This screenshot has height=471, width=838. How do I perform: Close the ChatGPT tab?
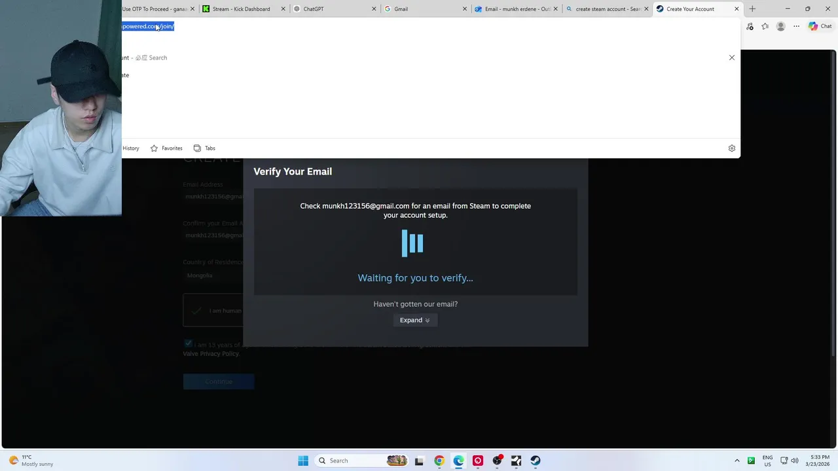(374, 9)
